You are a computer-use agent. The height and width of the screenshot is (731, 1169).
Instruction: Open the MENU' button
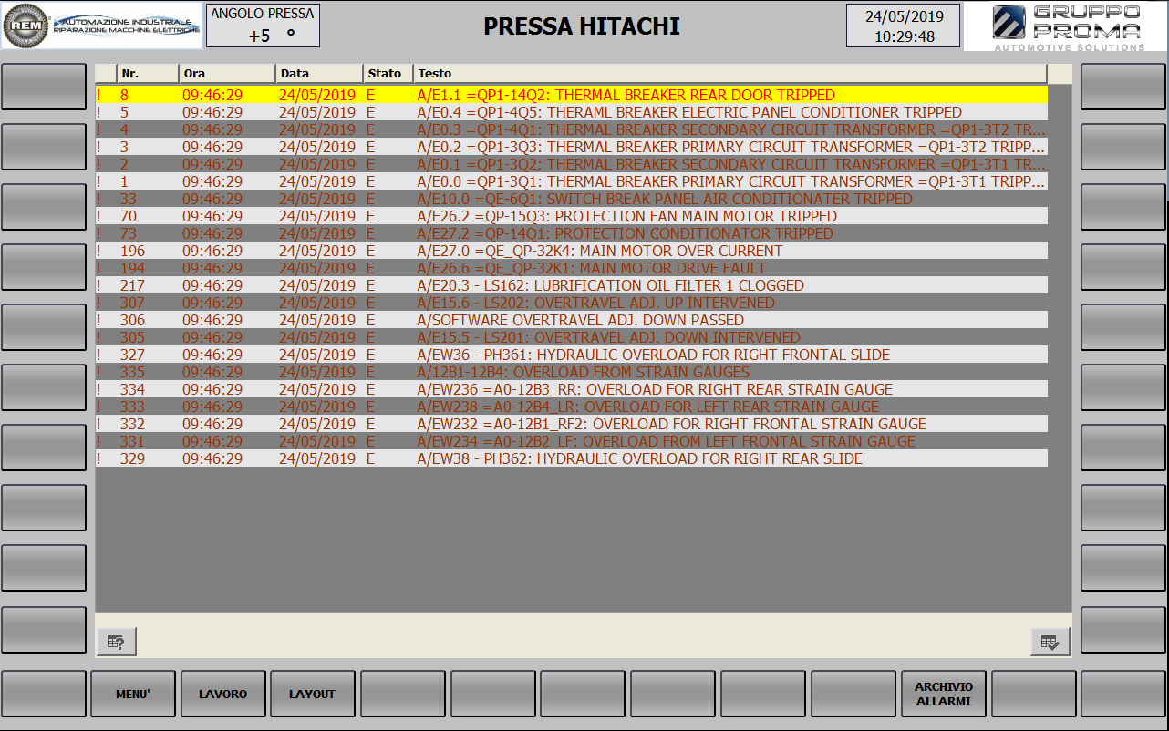pos(133,694)
